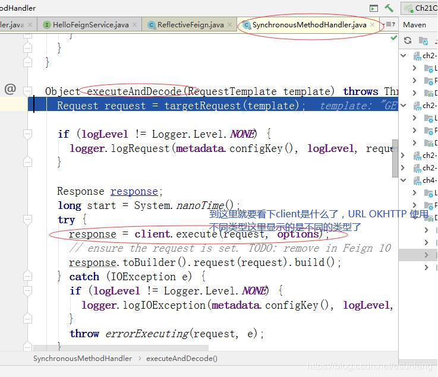The image size is (438, 377).
Task: Click the Maven reimport refresh icon
Action: click(x=408, y=40)
